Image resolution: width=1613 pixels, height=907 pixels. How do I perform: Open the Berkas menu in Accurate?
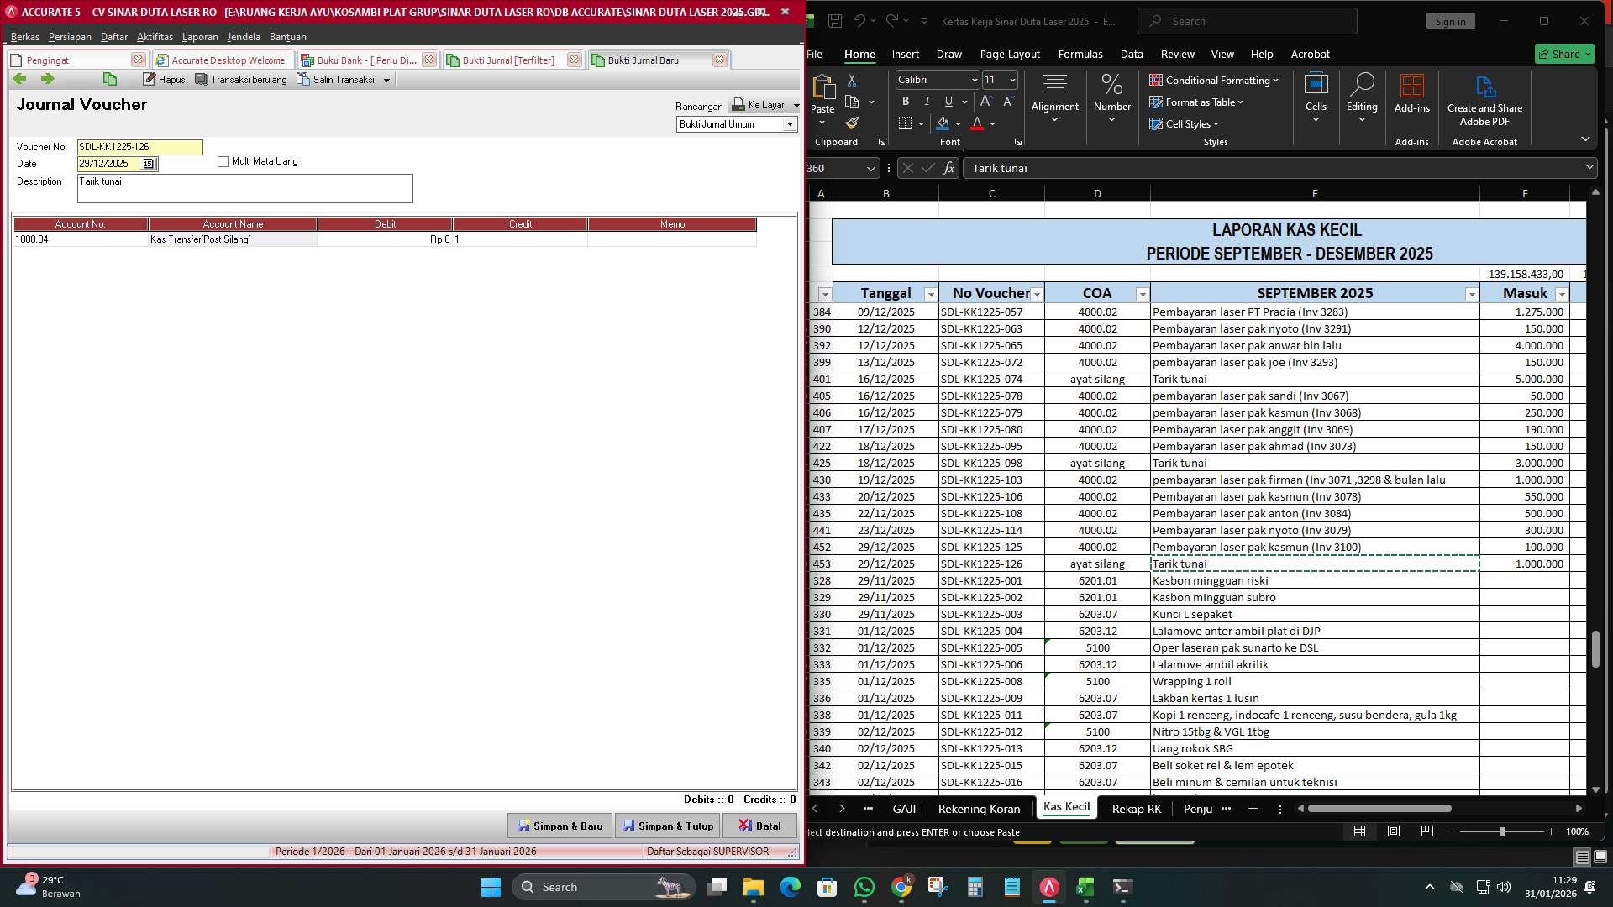[x=24, y=37]
